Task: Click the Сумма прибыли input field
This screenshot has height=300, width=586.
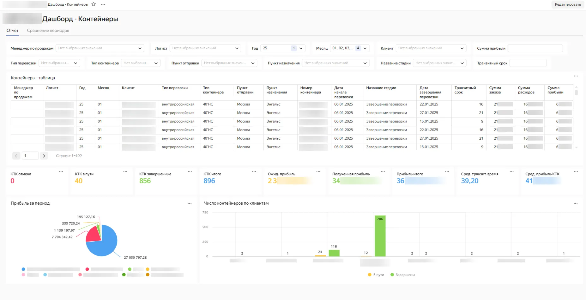Action: click(535, 48)
